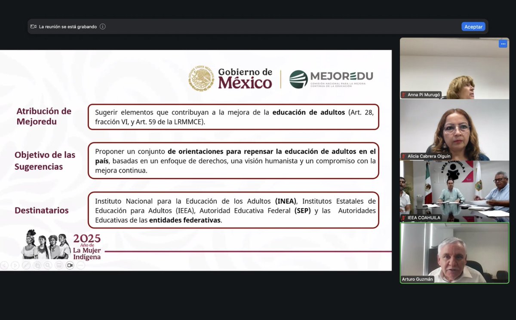Screen dimensions: 516x320
Task: Click the 'Objetivo de las Sugerencias' heading
Action: (x=45, y=161)
